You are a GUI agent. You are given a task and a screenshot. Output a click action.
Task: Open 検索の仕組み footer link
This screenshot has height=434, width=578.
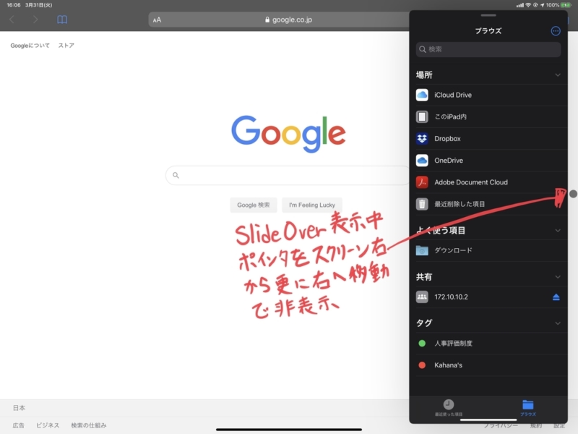(x=89, y=425)
